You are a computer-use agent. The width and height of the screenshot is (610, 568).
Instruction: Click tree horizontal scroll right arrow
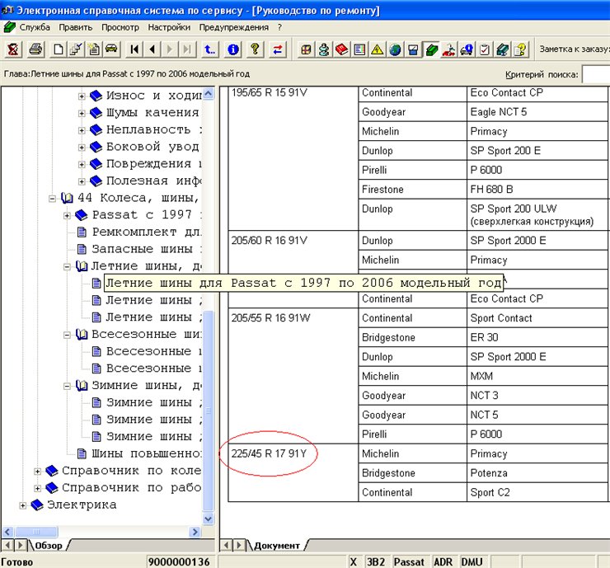tap(195, 532)
